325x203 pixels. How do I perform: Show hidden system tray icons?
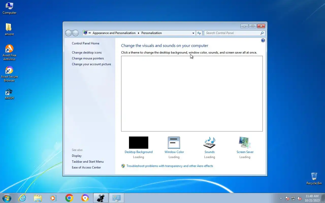pyautogui.click(x=281, y=198)
